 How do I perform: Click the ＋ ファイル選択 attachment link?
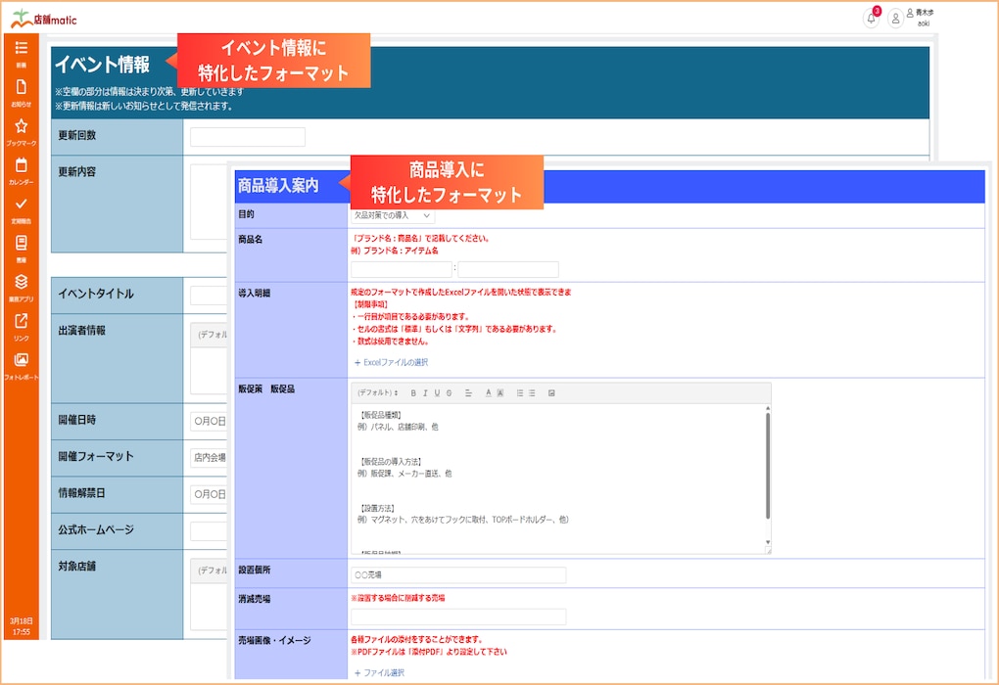[x=379, y=672]
